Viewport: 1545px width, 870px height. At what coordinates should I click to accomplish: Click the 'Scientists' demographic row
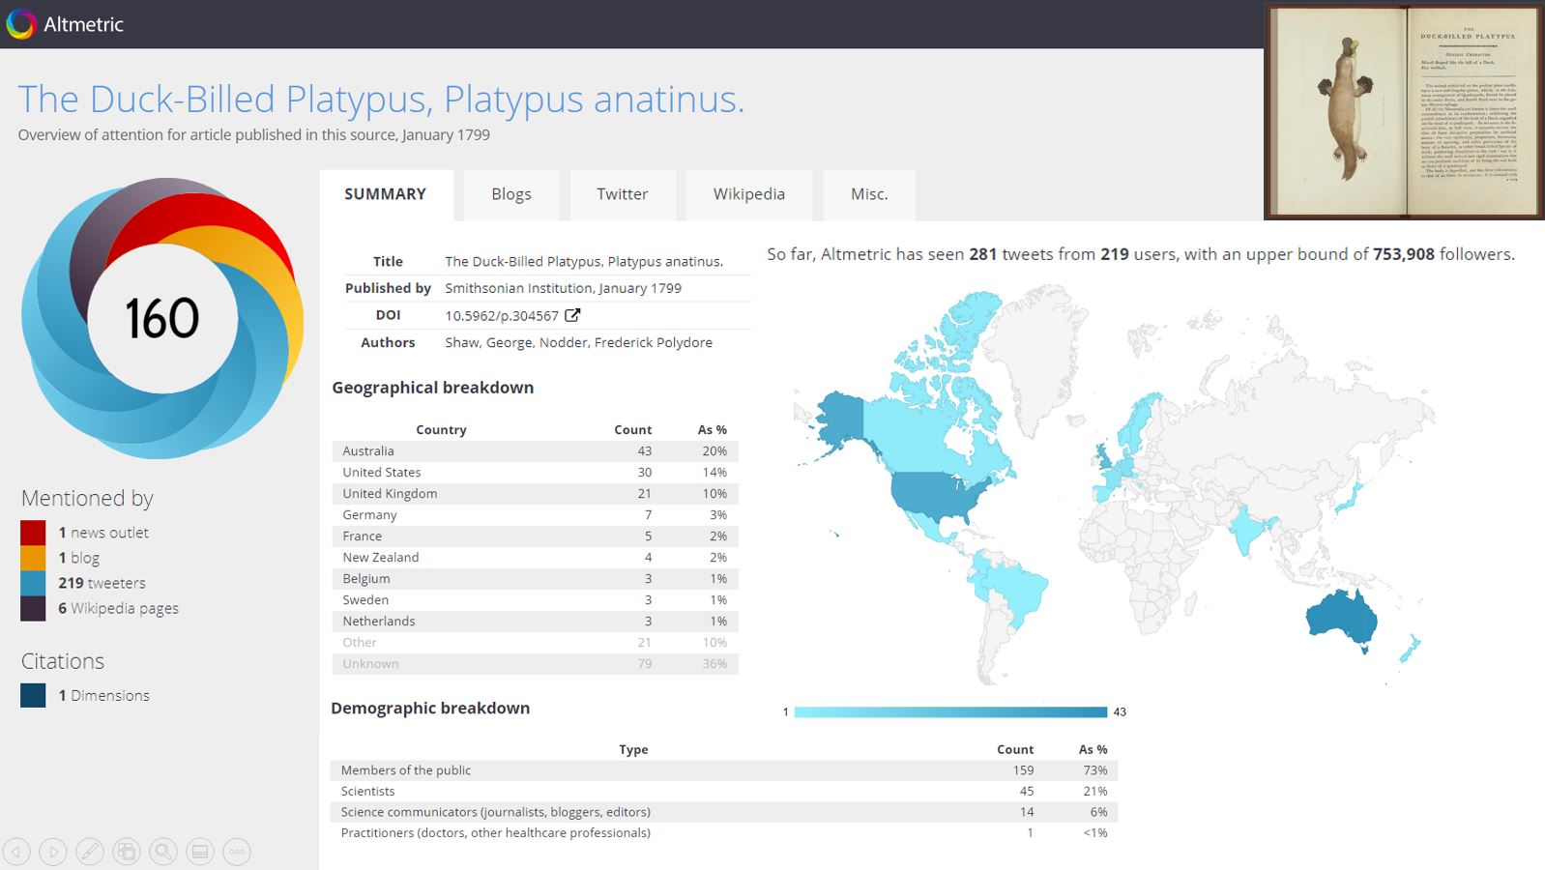point(724,792)
